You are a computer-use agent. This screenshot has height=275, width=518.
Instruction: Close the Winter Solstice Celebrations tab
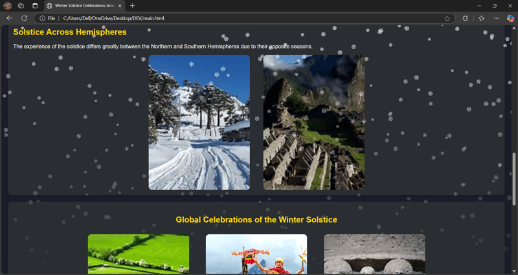click(120, 6)
